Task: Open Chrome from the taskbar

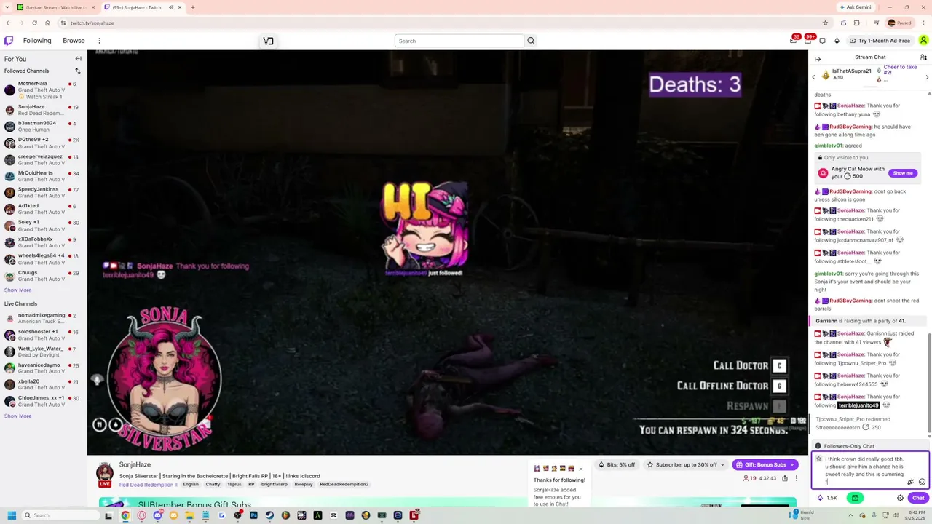Action: click(x=125, y=515)
